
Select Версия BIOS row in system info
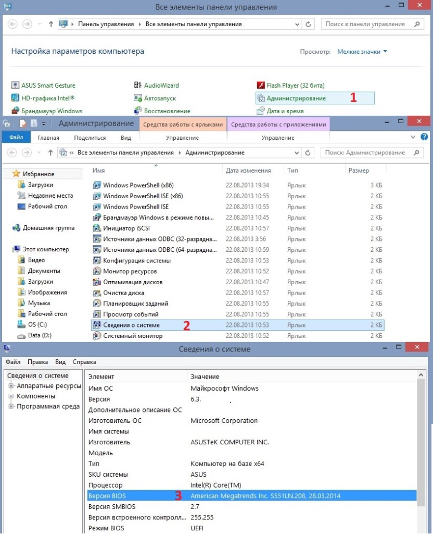coord(251,496)
